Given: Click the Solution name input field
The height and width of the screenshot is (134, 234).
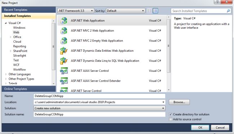Looking at the screenshot, I should [99, 114].
